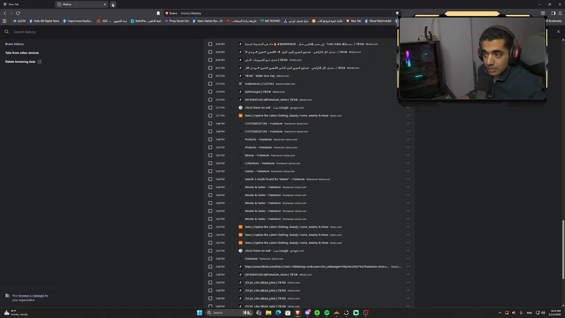Select checkbox of 3:51 PM Temu entry
565x318 pixels.
point(210,116)
